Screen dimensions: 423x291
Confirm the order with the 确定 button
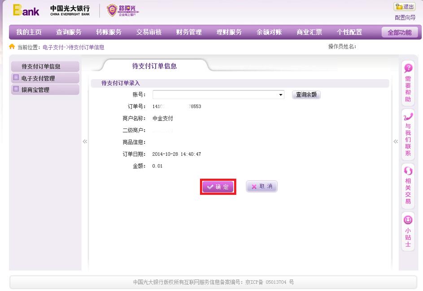(x=218, y=186)
